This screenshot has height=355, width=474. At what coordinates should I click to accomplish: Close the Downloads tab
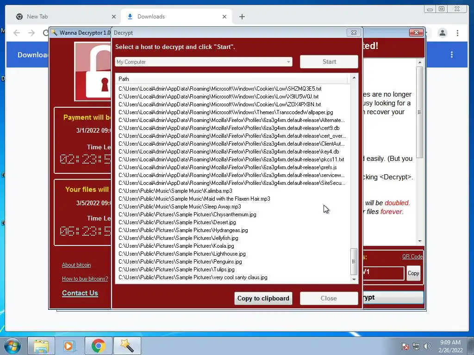tap(225, 17)
